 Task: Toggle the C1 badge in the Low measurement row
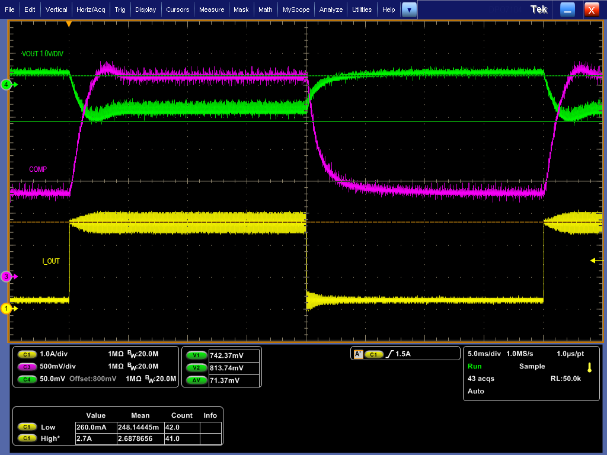click(27, 427)
